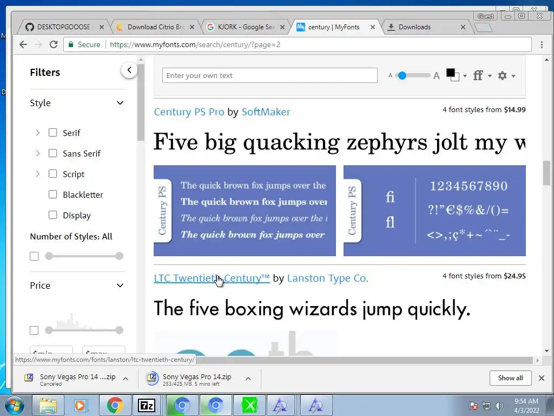The width and height of the screenshot is (554, 416).
Task: Check the Sans Serif style checkbox
Action: point(52,153)
